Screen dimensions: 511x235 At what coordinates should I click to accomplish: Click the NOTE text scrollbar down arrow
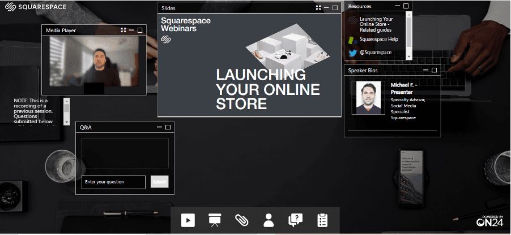click(66, 122)
